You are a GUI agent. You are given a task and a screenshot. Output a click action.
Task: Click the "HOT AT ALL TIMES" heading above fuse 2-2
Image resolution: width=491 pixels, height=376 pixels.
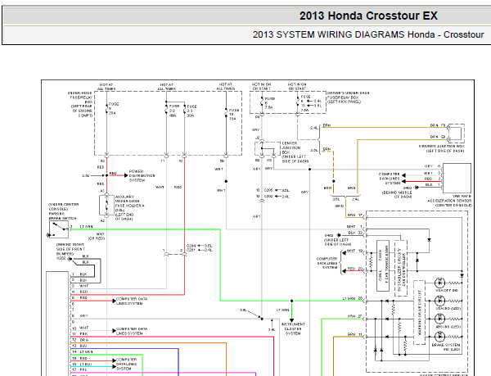[x=166, y=87]
